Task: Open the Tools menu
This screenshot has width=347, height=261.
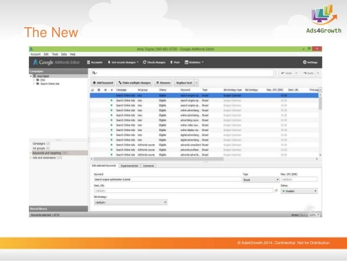Action: pyautogui.click(x=55, y=54)
